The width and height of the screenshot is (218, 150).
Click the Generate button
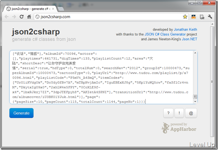point(21,113)
